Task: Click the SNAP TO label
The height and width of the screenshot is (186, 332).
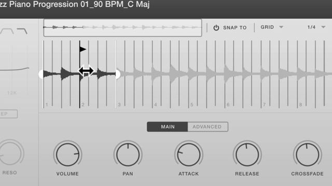Action: coord(235,27)
